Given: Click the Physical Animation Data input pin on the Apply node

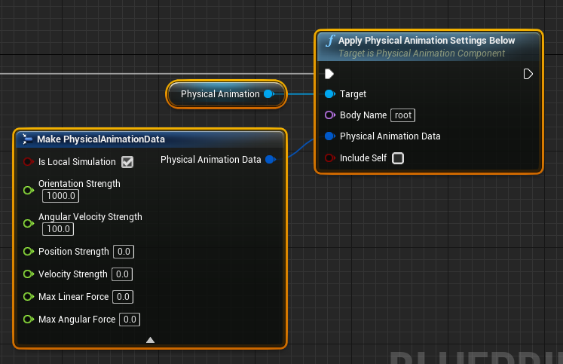Looking at the screenshot, I should pyautogui.click(x=330, y=136).
